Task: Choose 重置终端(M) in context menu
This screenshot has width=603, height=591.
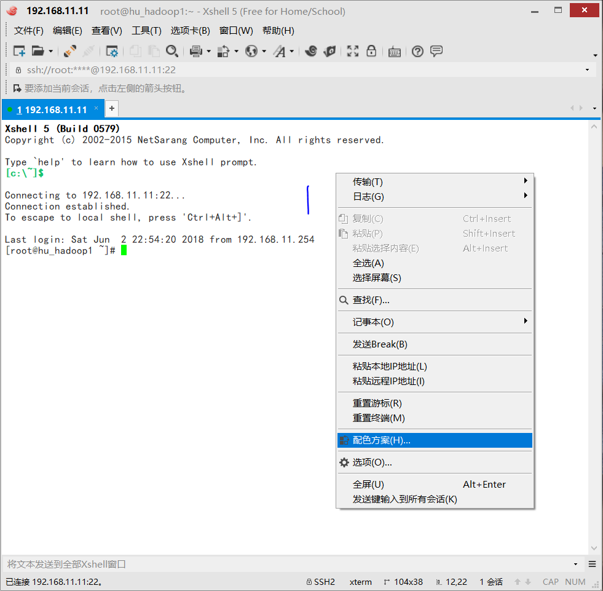Action: coord(435,418)
